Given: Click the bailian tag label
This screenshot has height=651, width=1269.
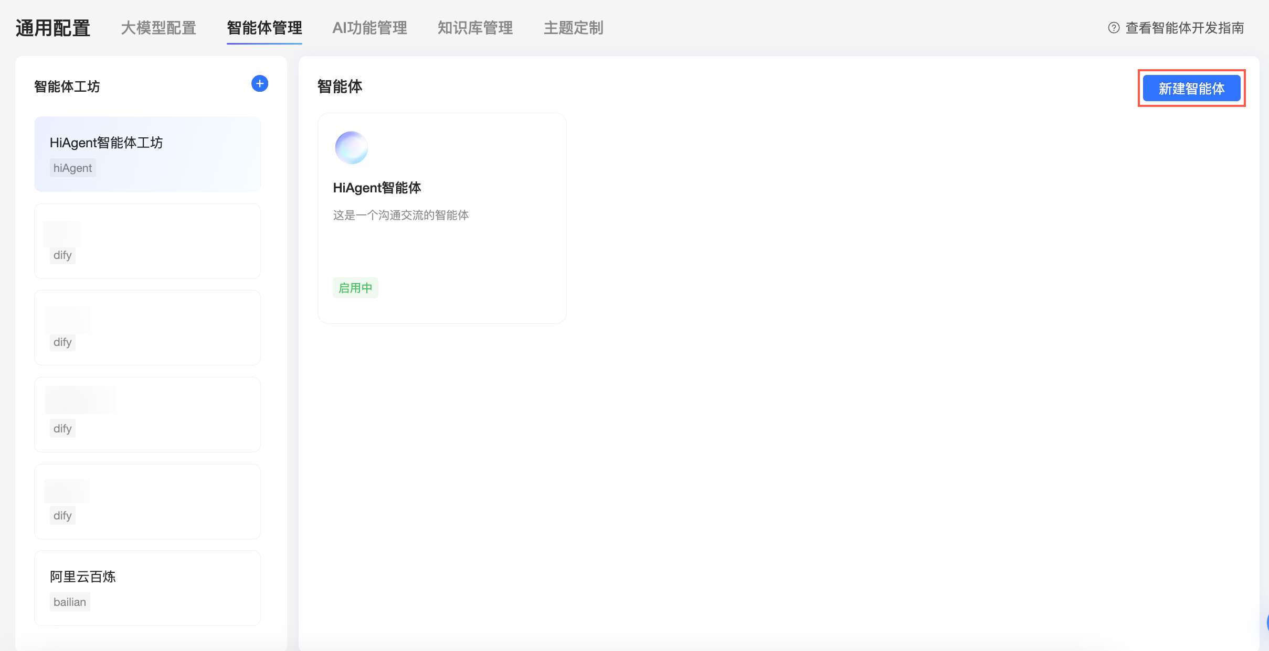Looking at the screenshot, I should [70, 602].
